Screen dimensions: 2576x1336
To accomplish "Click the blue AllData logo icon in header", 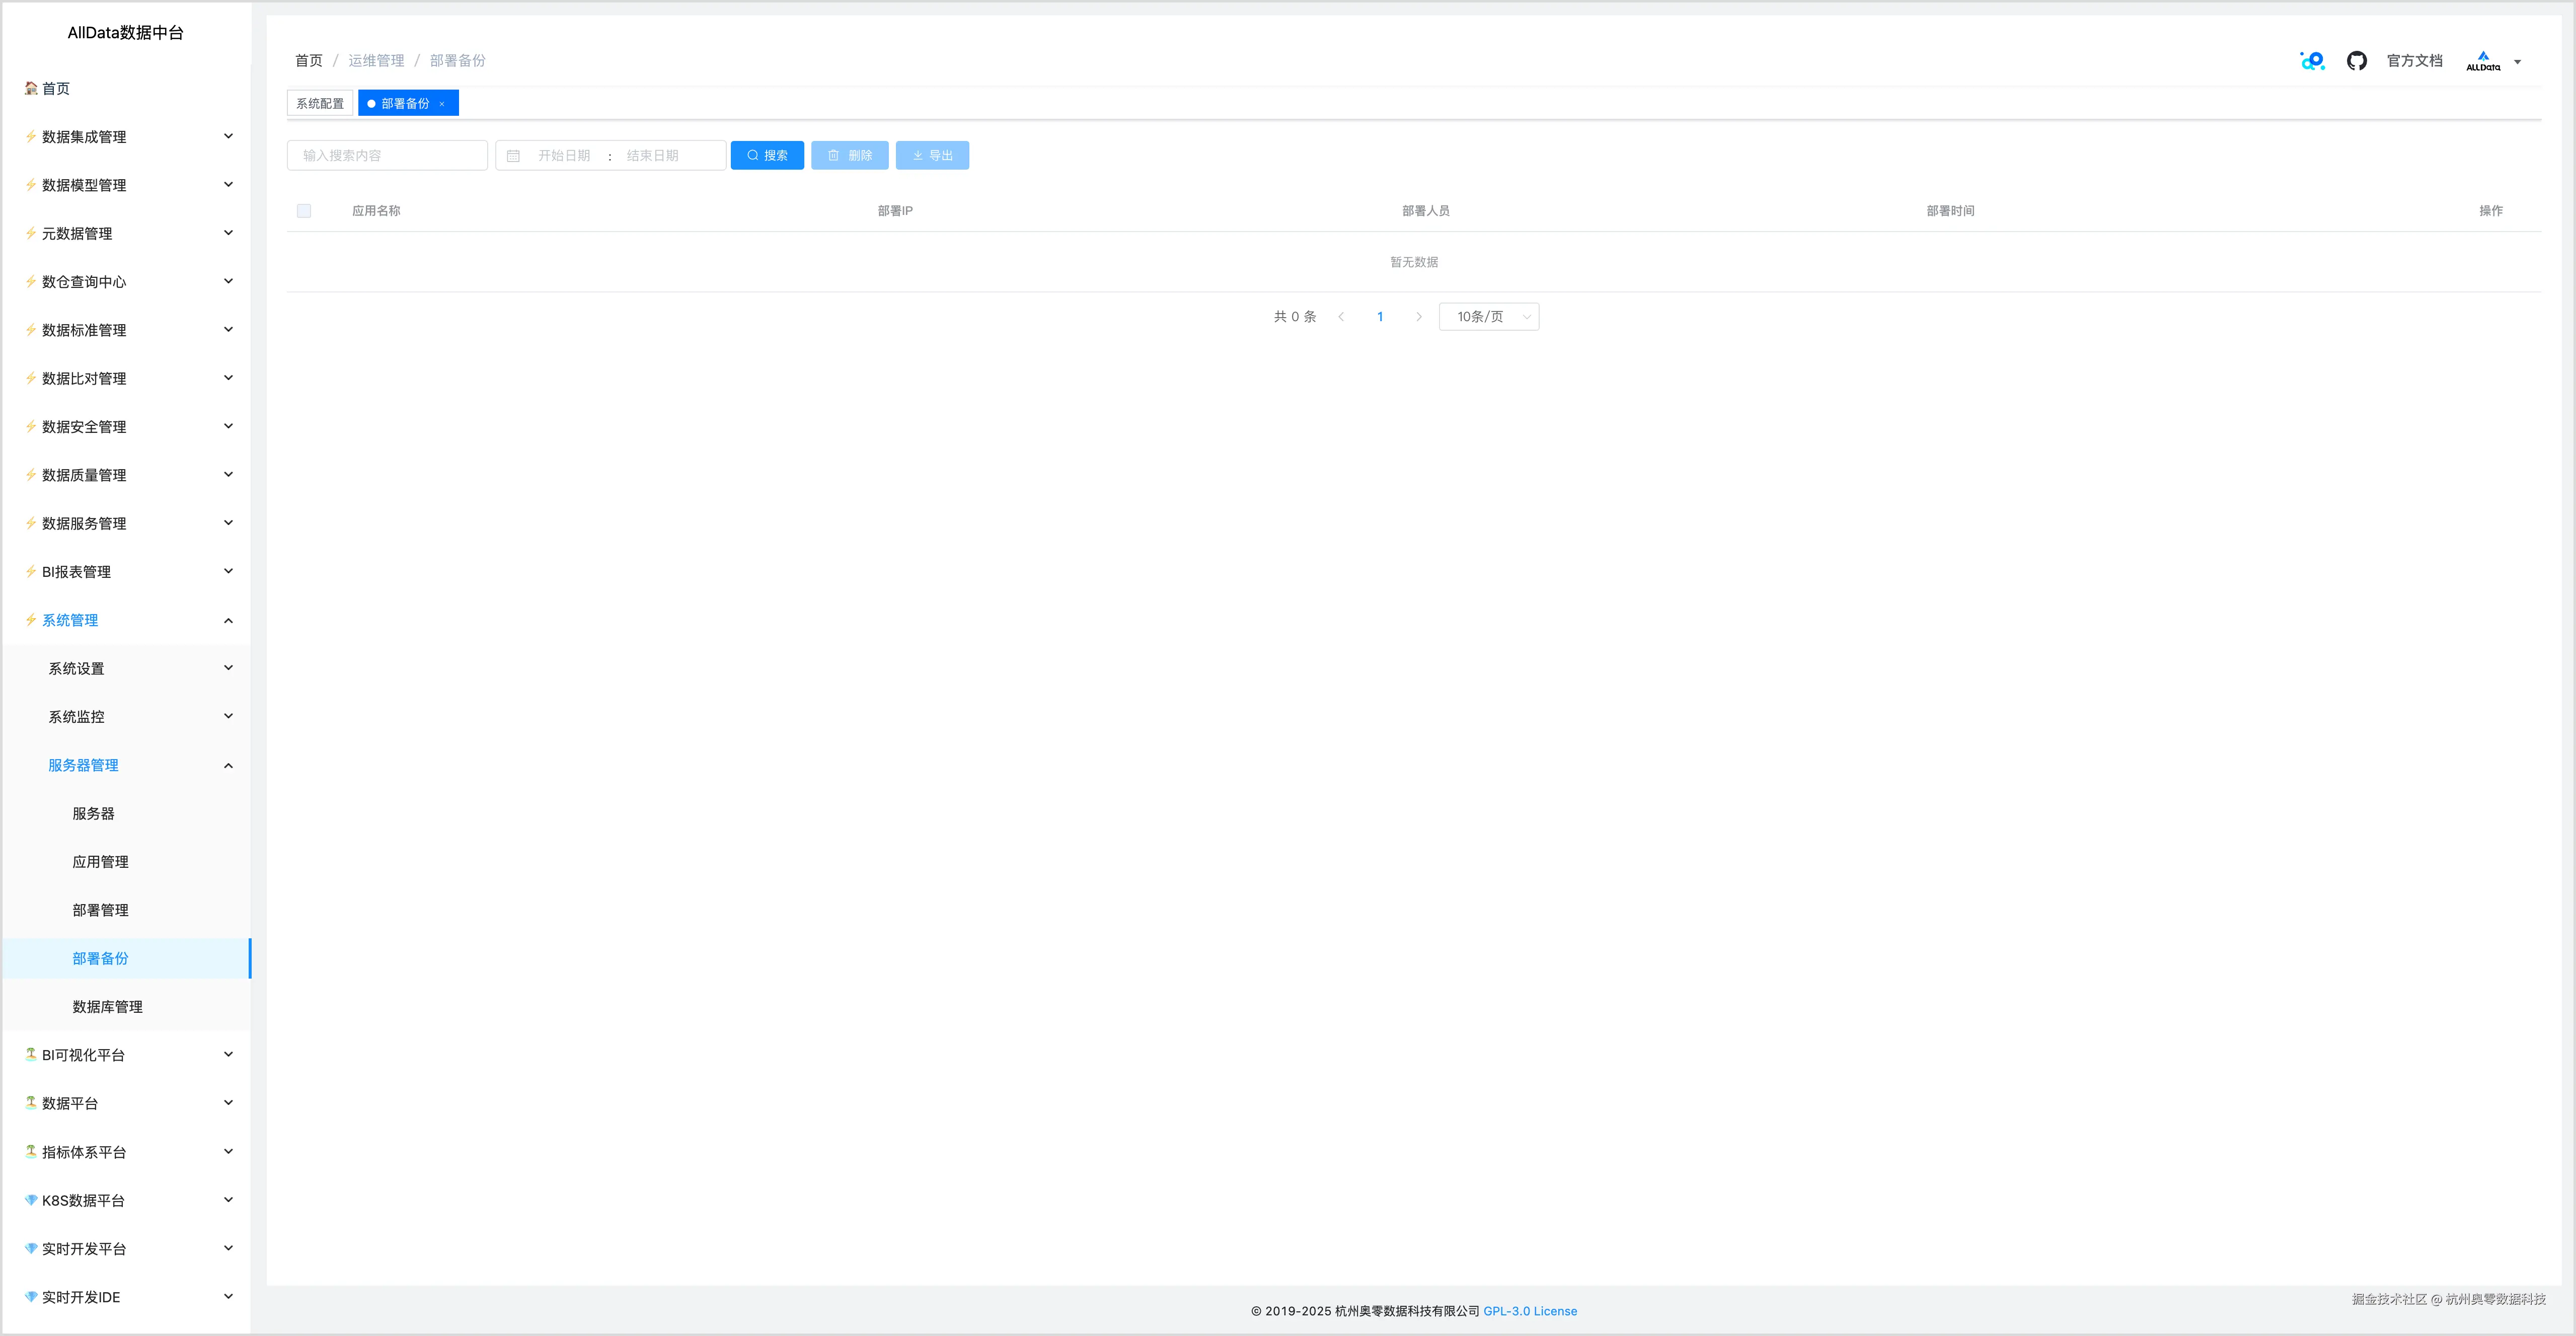I will pos(2312,61).
